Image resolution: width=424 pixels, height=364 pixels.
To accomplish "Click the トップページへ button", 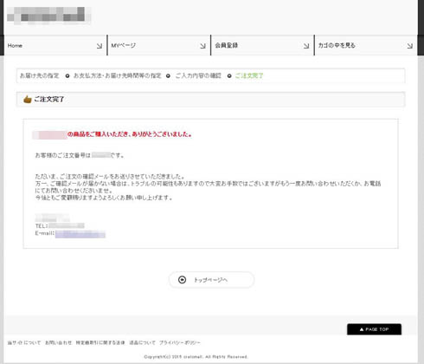I will 211,280.
